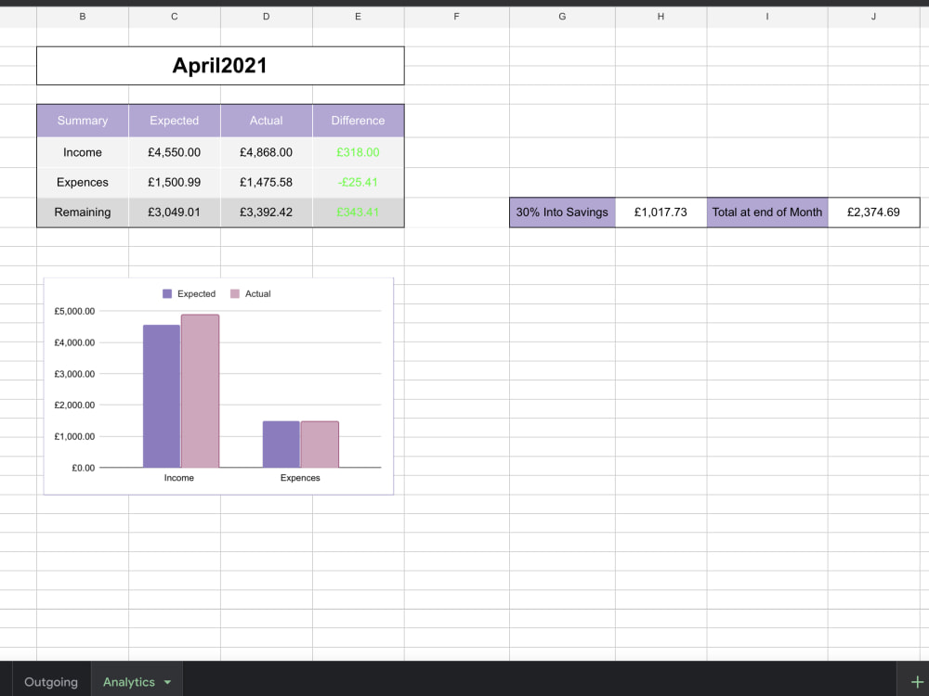The width and height of the screenshot is (929, 696).
Task: Select the pink Actual legend marker
Action: (232, 293)
